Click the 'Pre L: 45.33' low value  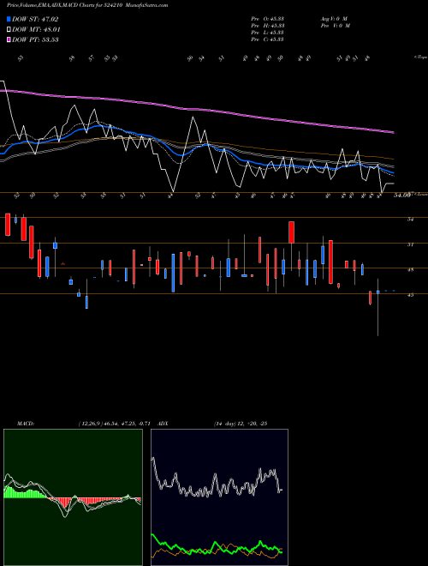[268, 33]
